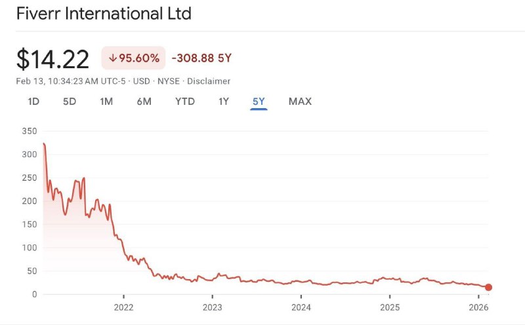Image resolution: width=525 pixels, height=325 pixels.
Task: Click the 95.60% decline badge
Action: point(134,58)
